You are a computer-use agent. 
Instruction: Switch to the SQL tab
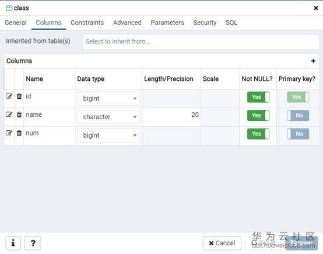[231, 23]
